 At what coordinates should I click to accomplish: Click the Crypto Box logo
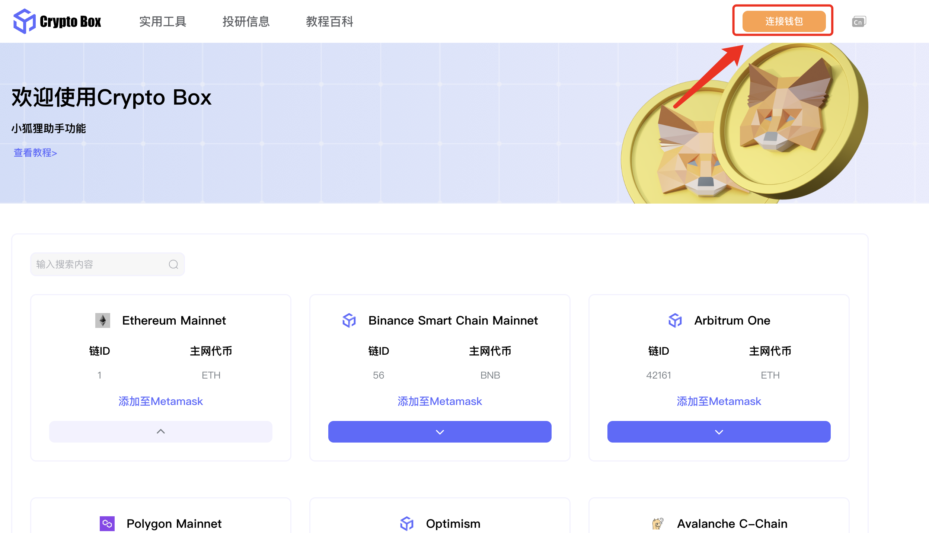(57, 21)
